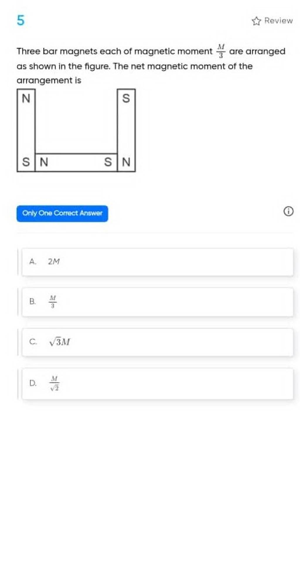Open the circled info icon
Screen dimensions: 300x563
point(288,212)
